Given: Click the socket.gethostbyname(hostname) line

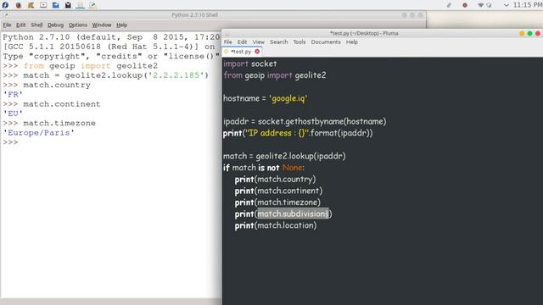Looking at the screenshot, I should 305,122.
